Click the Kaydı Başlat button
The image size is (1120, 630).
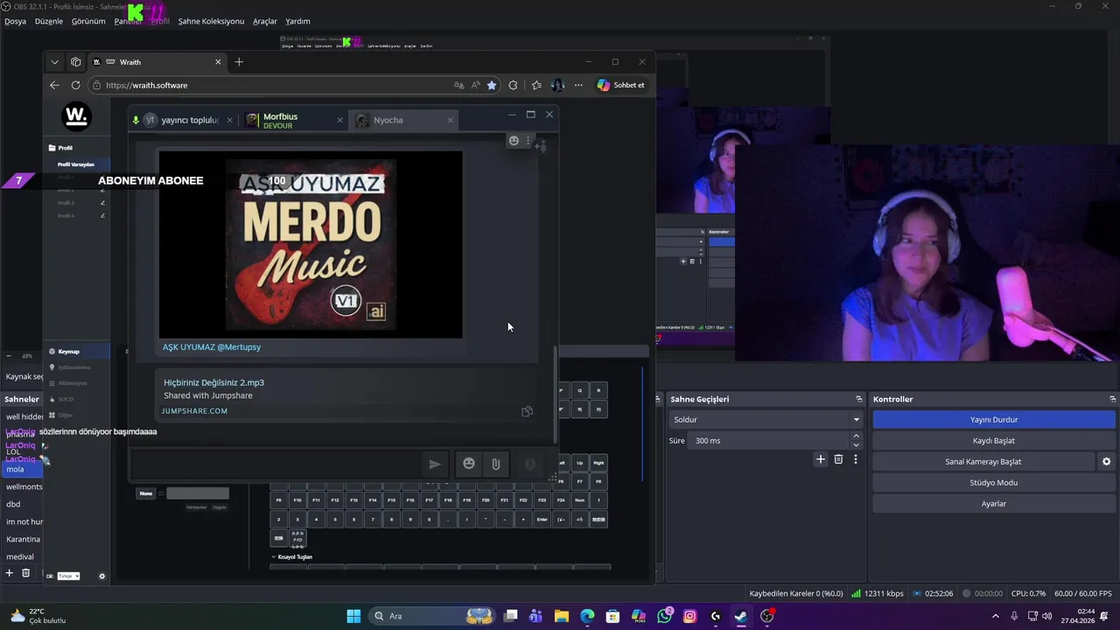click(x=993, y=441)
